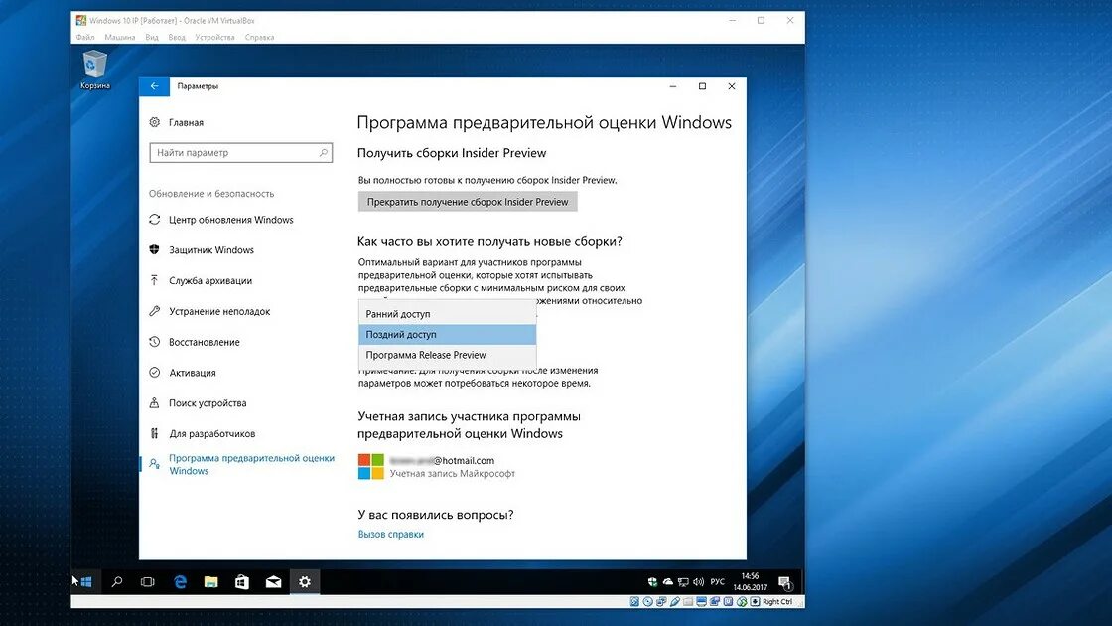Click VirtualBox mouse integration status icon
The width and height of the screenshot is (1112, 626).
(x=742, y=601)
